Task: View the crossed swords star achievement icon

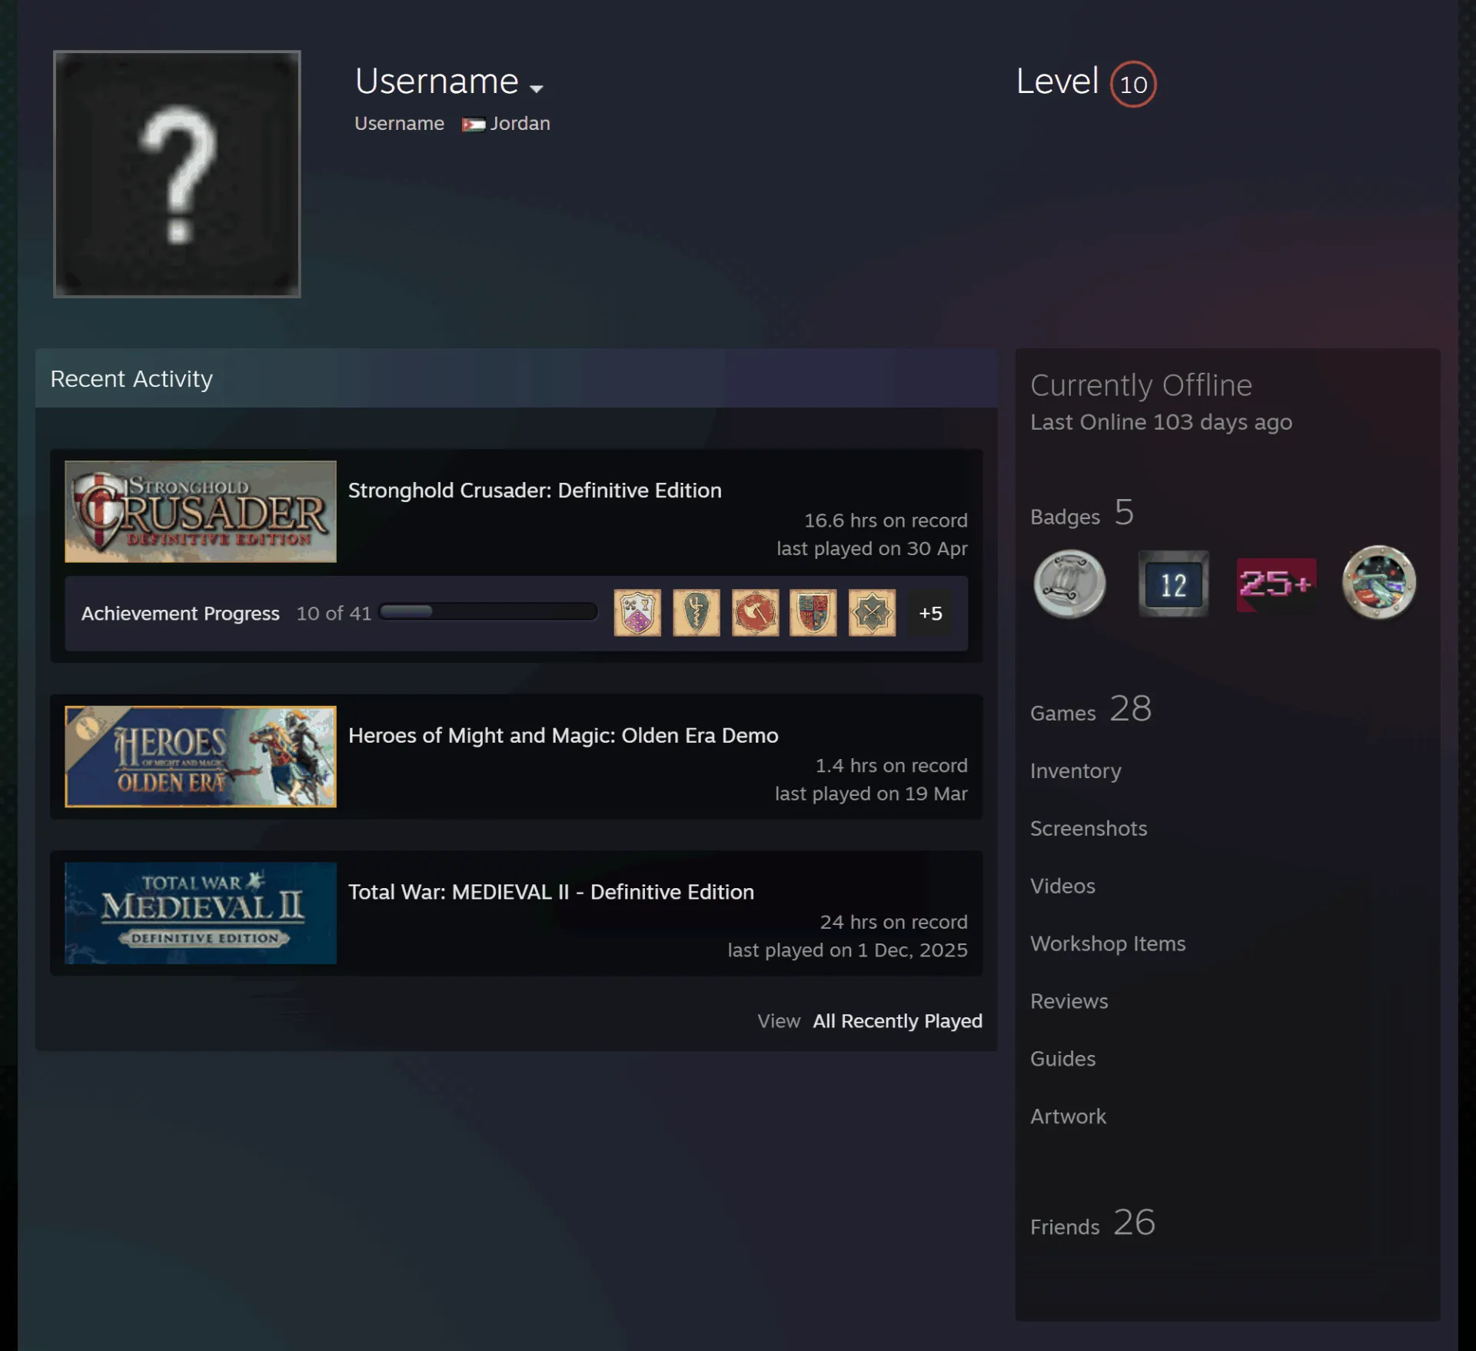Action: 872,613
